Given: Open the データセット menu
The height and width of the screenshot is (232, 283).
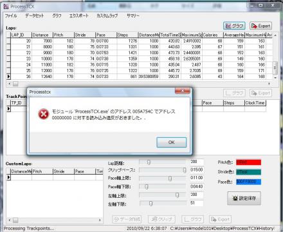Looking at the screenshot, I should point(35,15).
